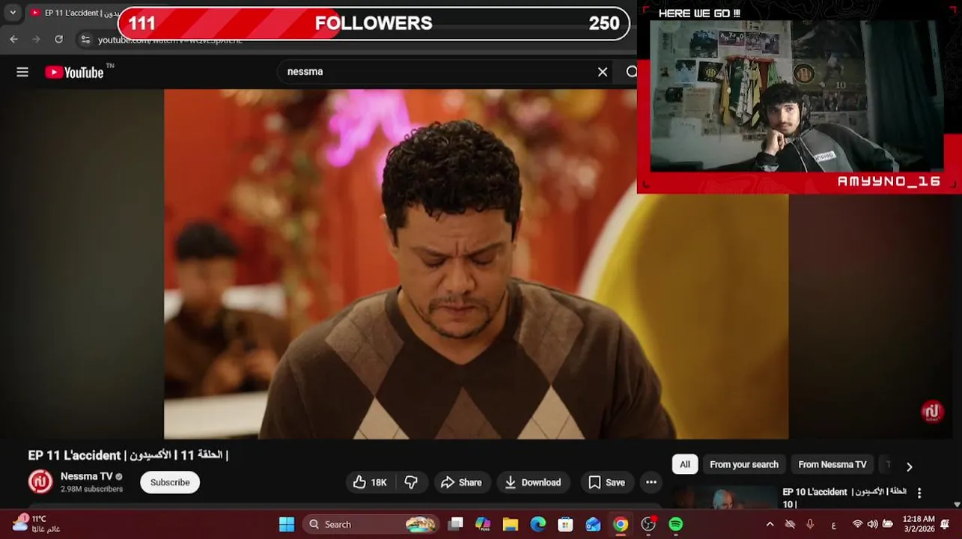The image size is (962, 539).
Task: Select the All filter chip
Action: coord(685,464)
